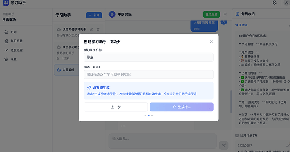This screenshot has width=290, height=152.
Task: Click the 生成中... button
Action: pos(182,107)
